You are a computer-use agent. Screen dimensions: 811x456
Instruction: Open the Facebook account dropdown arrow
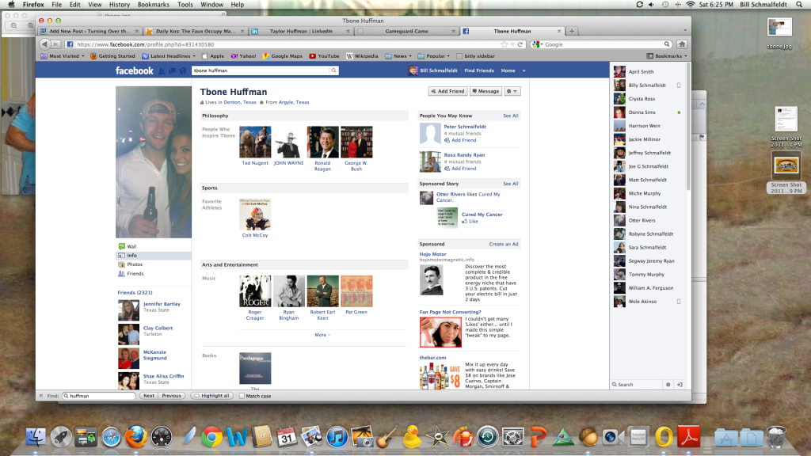point(524,70)
